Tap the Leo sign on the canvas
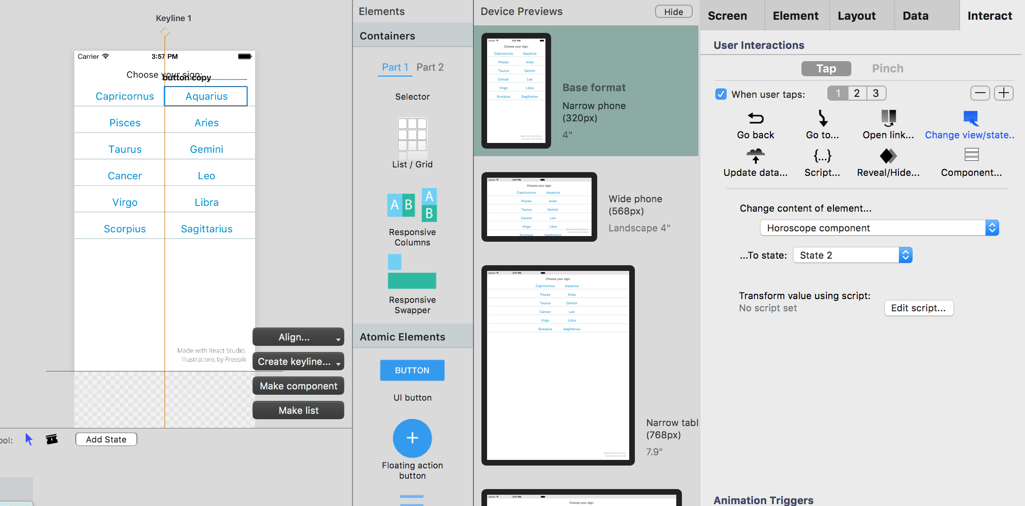 207,176
